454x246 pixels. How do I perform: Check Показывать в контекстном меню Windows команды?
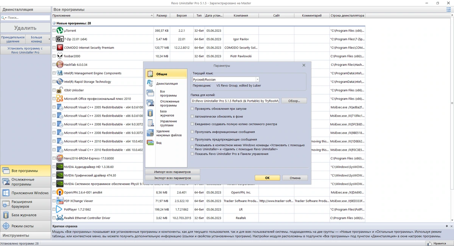(192, 147)
